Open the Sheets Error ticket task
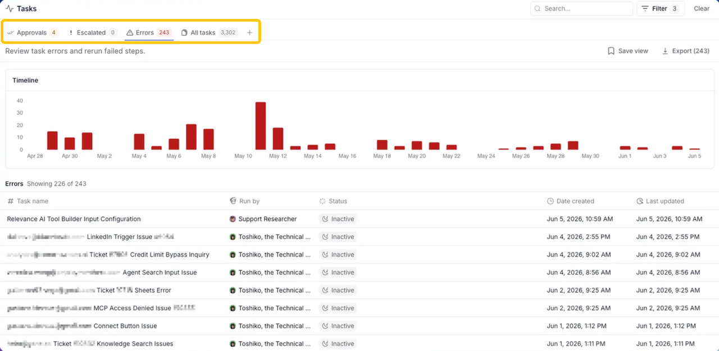 click(89, 290)
